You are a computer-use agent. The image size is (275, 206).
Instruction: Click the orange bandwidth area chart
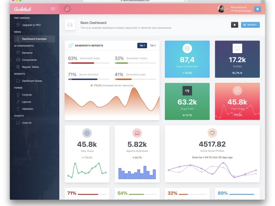click(x=112, y=103)
